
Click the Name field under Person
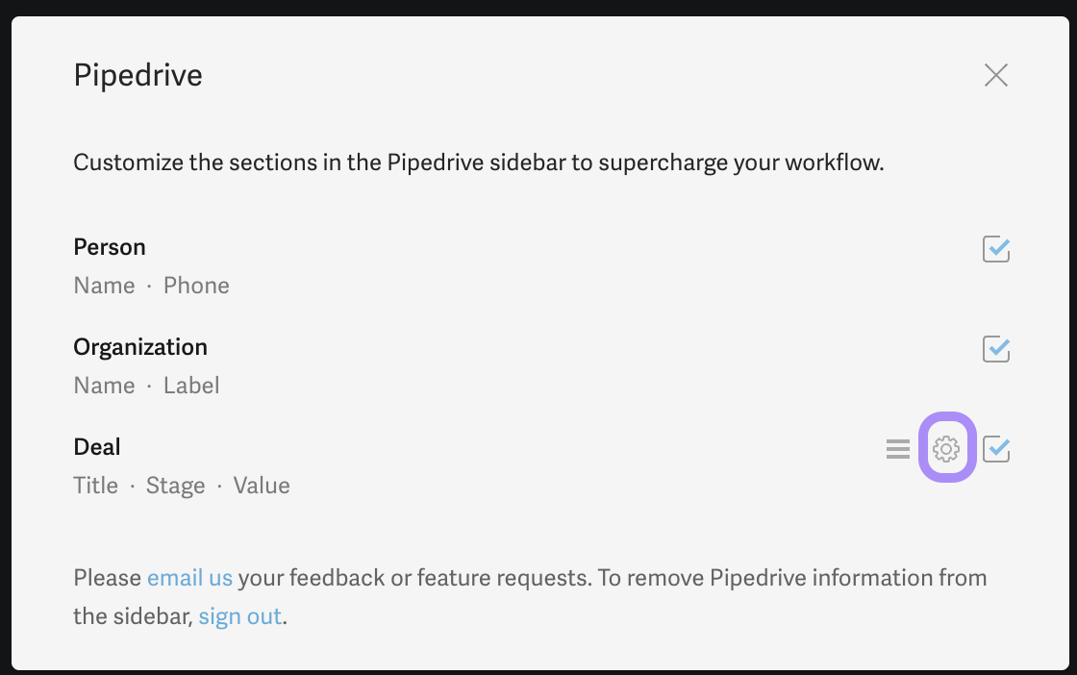click(104, 286)
